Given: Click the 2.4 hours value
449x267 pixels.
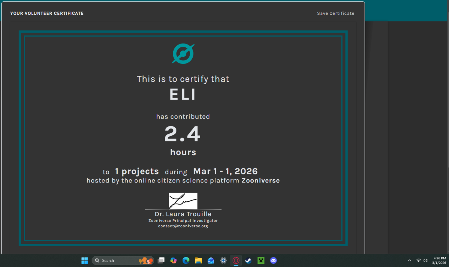Looking at the screenshot, I should click(x=182, y=134).
